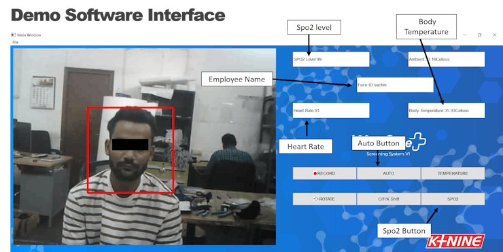Open the File menu
Image resolution: width=503 pixels, height=252 pixels.
15,42
